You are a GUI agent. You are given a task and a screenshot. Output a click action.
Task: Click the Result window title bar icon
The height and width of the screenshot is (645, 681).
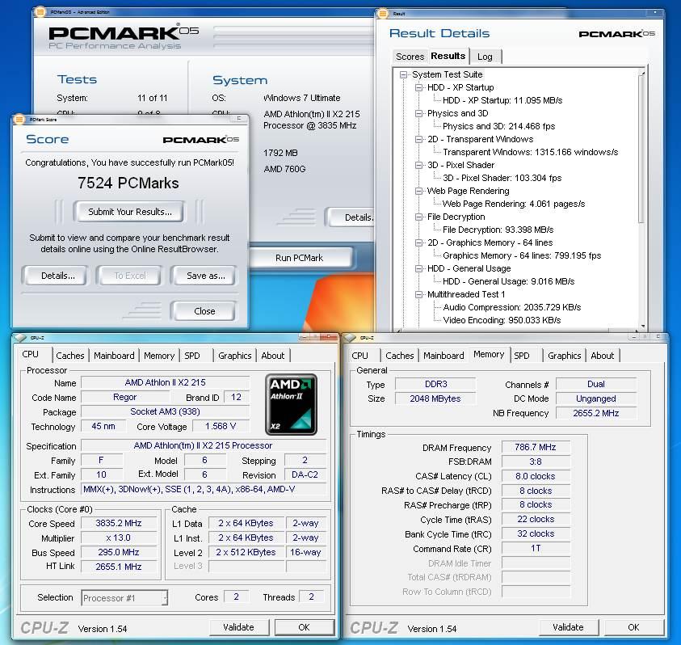tap(383, 14)
